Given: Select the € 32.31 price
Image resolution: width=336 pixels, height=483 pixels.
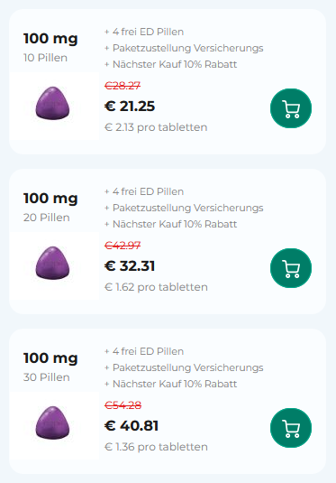Looking at the screenshot, I should pyautogui.click(x=130, y=266).
